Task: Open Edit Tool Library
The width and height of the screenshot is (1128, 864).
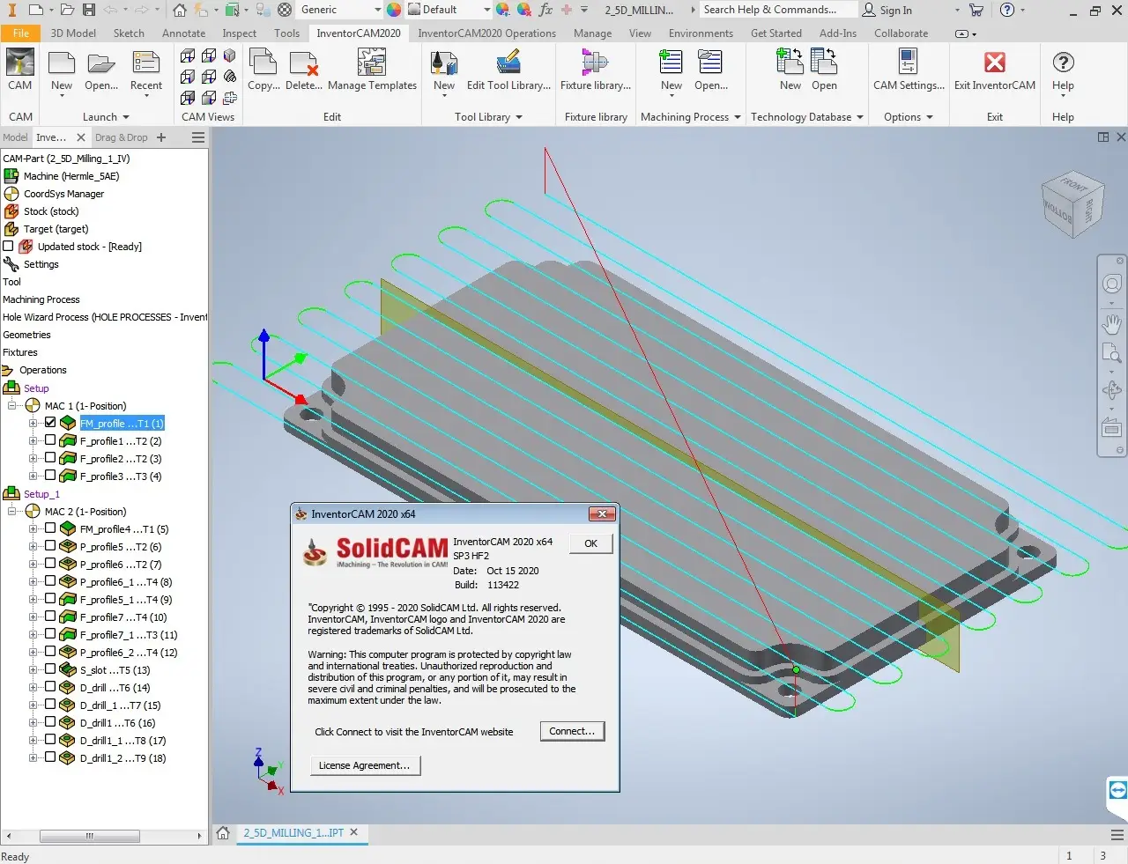Action: [508, 70]
